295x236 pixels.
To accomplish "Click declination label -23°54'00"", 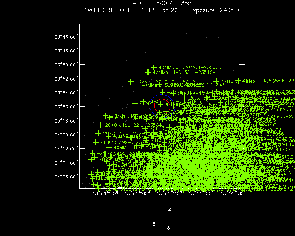I will pyautogui.click(x=65, y=93).
